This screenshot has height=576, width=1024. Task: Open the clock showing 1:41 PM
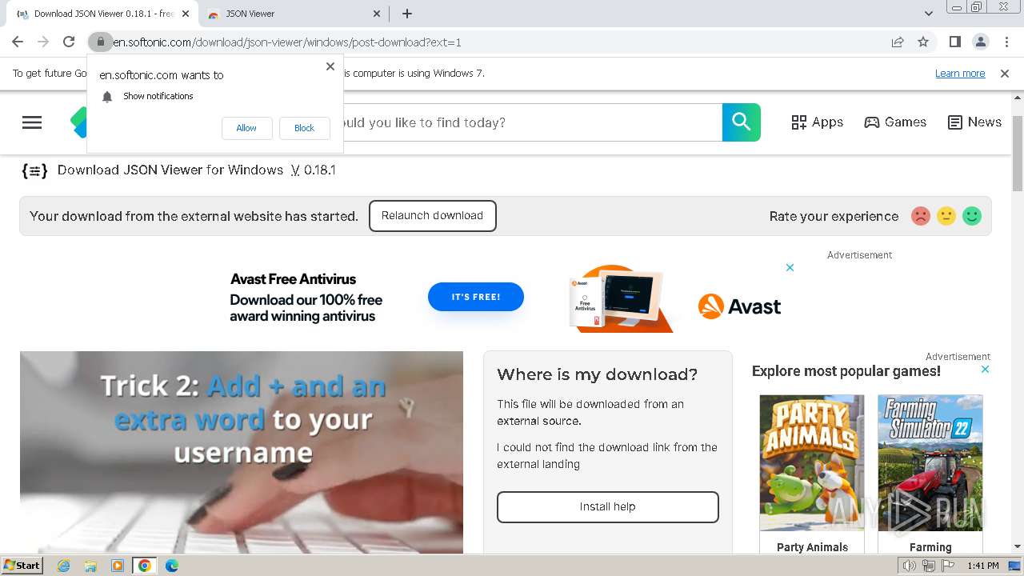(x=983, y=566)
